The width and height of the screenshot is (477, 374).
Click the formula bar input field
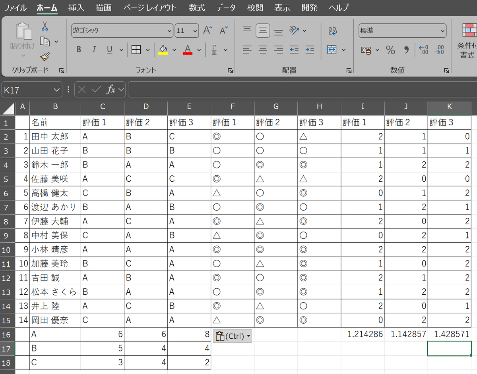tap(302, 90)
